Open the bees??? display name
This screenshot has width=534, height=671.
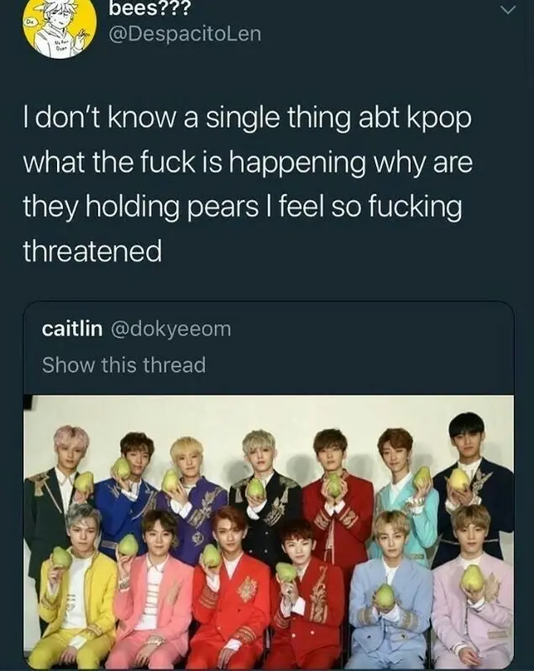pos(149,8)
